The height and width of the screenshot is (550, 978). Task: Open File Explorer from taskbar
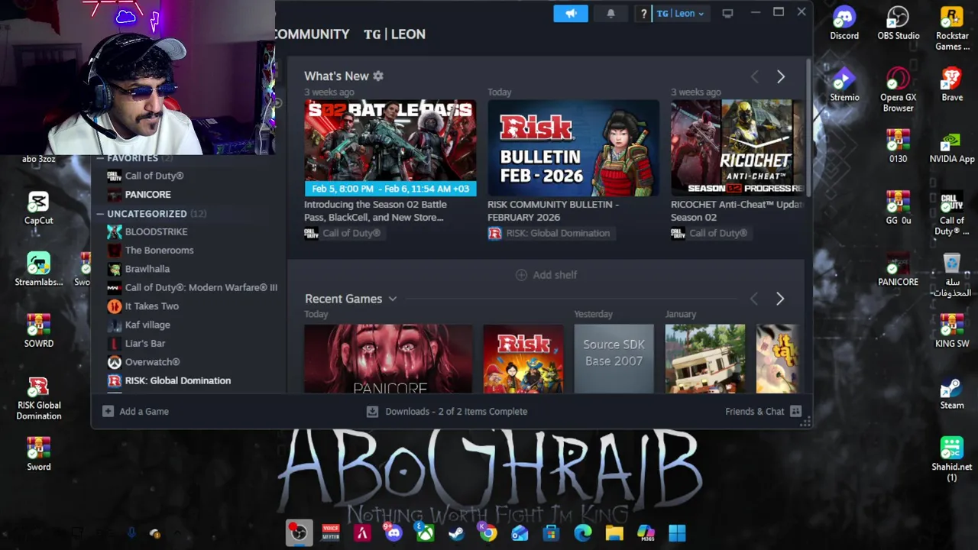coord(614,532)
